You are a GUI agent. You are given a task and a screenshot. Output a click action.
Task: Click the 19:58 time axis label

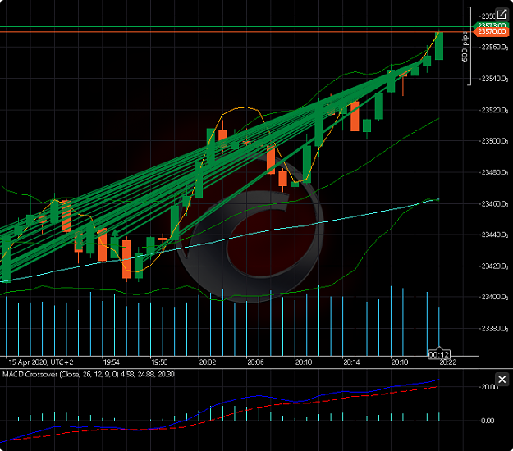(159, 362)
